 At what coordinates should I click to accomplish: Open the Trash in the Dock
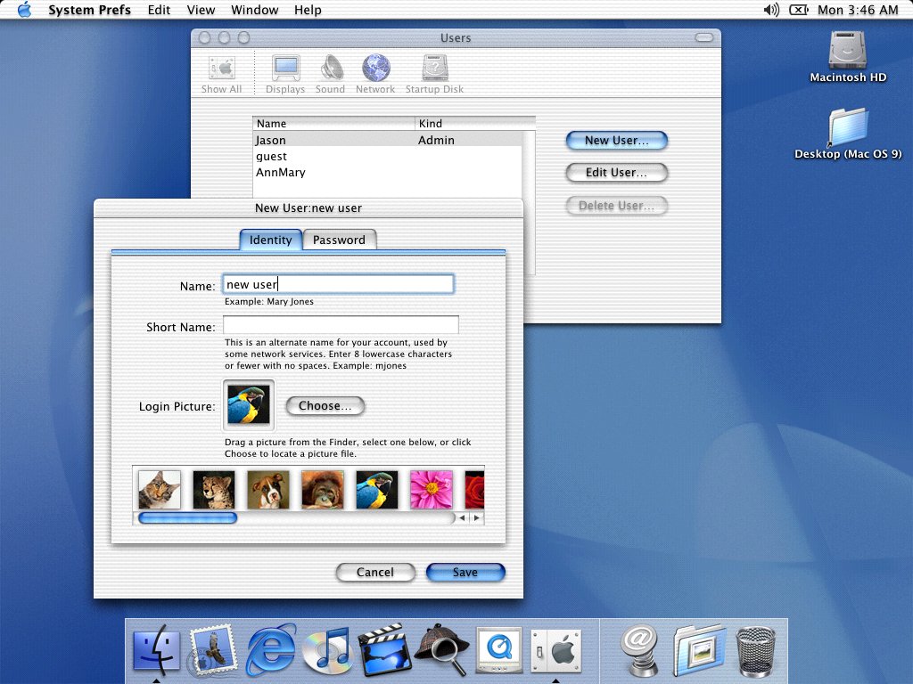755,650
